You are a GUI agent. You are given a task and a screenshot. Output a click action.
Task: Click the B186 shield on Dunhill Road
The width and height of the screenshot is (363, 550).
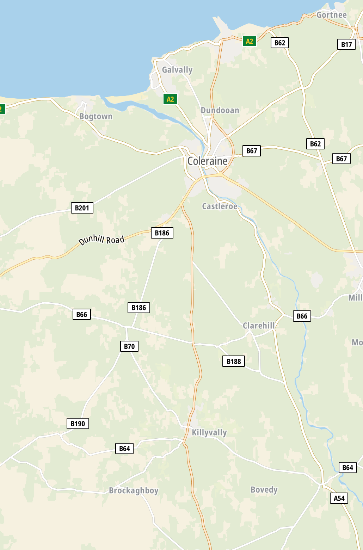tap(162, 233)
